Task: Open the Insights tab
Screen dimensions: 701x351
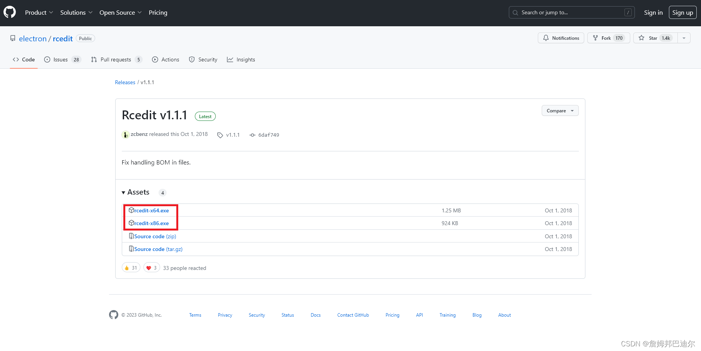Action: pyautogui.click(x=241, y=59)
